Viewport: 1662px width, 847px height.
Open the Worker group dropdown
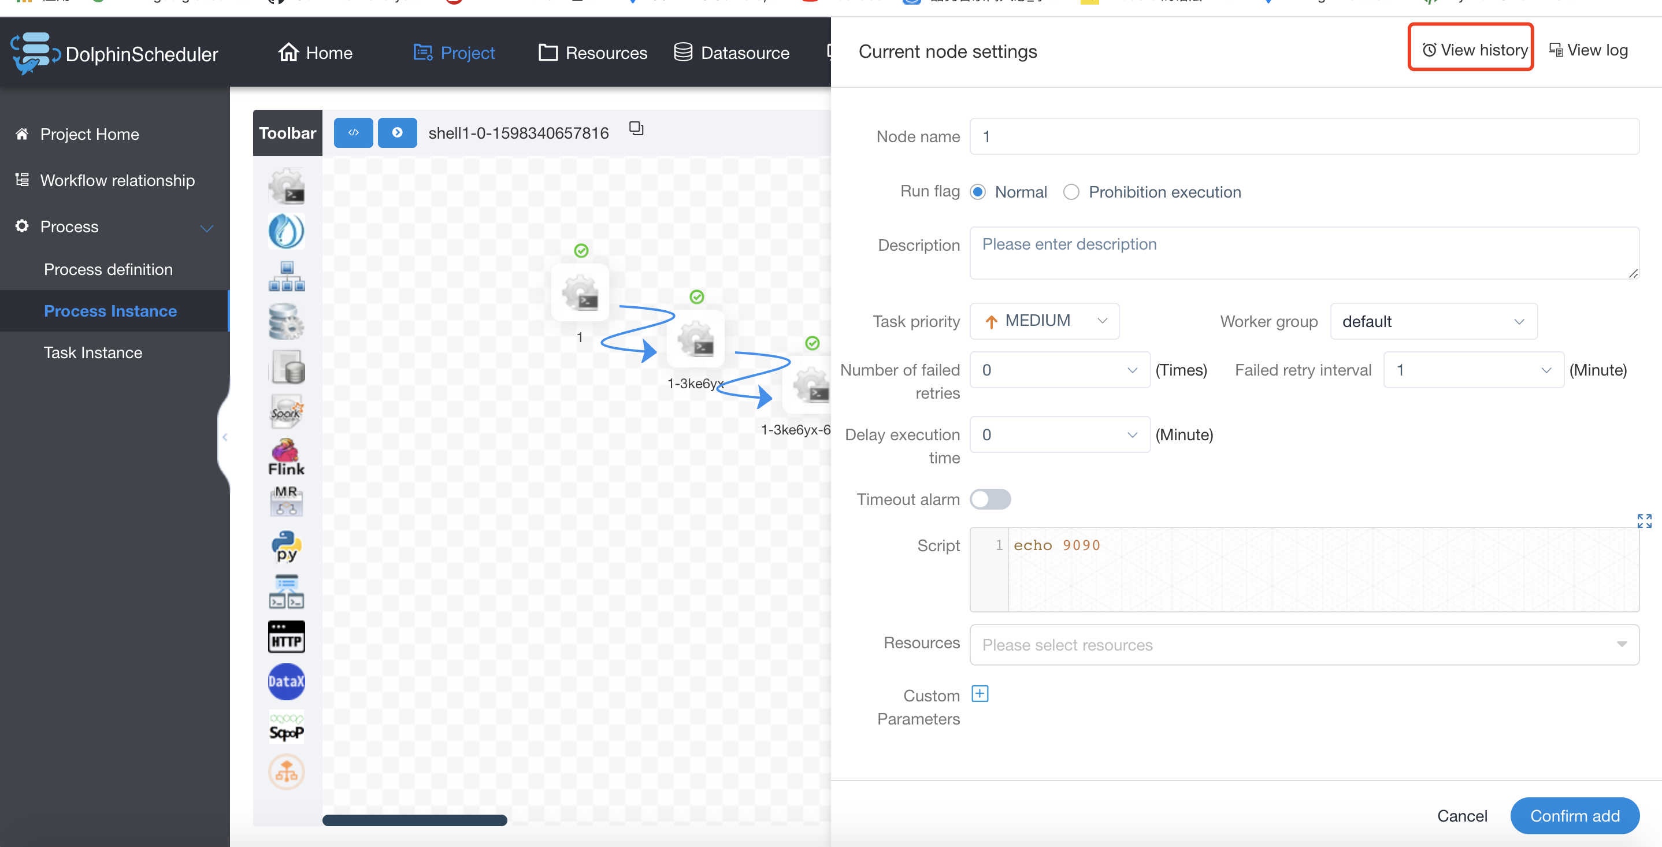(1433, 321)
